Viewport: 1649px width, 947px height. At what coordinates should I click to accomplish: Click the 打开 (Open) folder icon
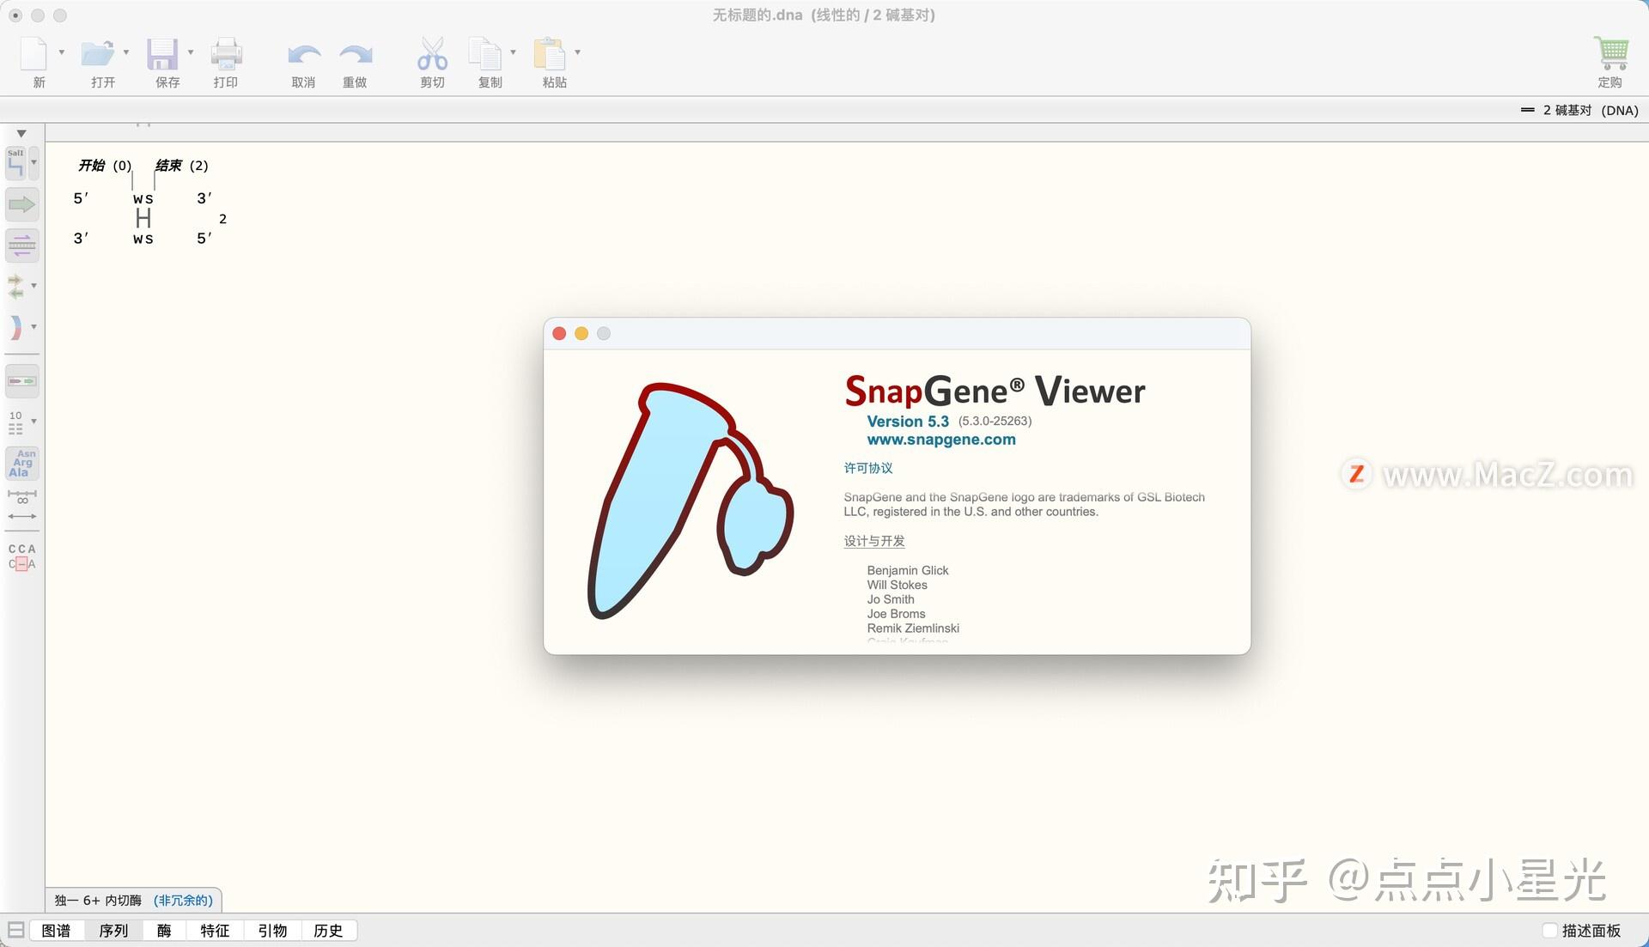(97, 53)
